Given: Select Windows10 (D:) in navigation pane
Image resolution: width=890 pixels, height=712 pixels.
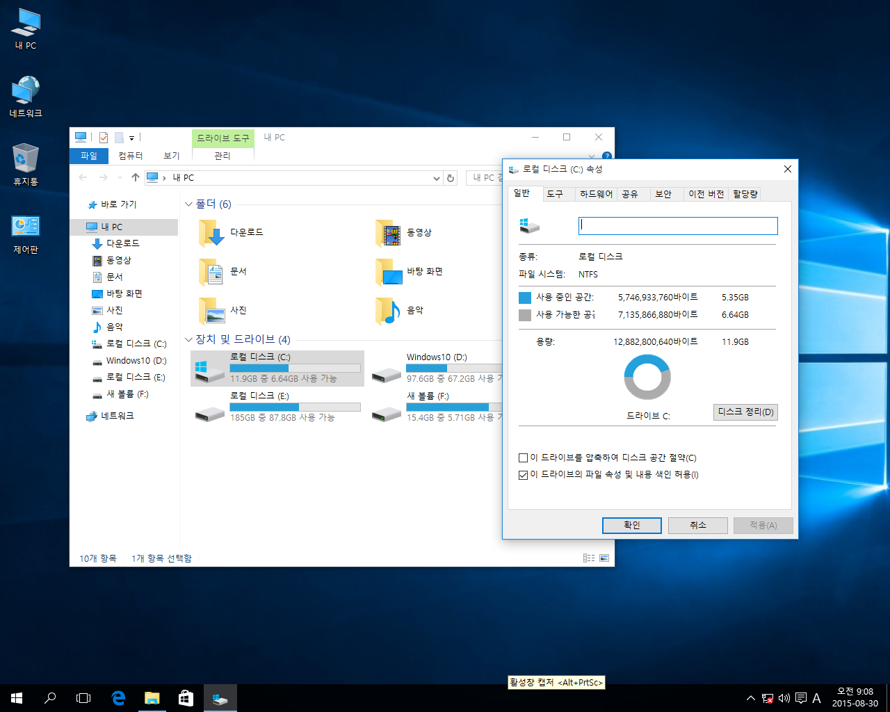Looking at the screenshot, I should [x=136, y=360].
